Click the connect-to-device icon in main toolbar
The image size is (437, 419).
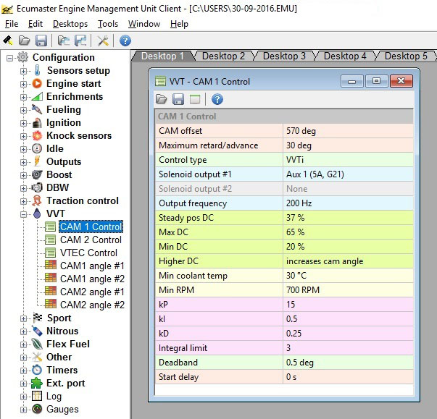[8, 41]
